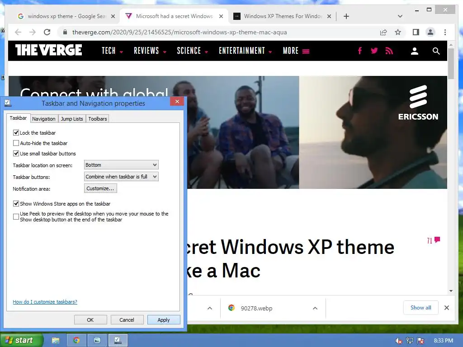Click Taskbar properties taskbar button
Viewport: 463px width, 347px height.
pos(118,340)
